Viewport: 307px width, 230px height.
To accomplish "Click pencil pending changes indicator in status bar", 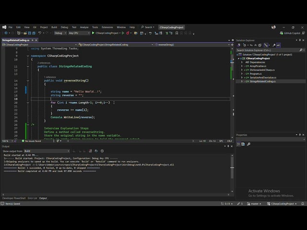I will coord(240,204).
